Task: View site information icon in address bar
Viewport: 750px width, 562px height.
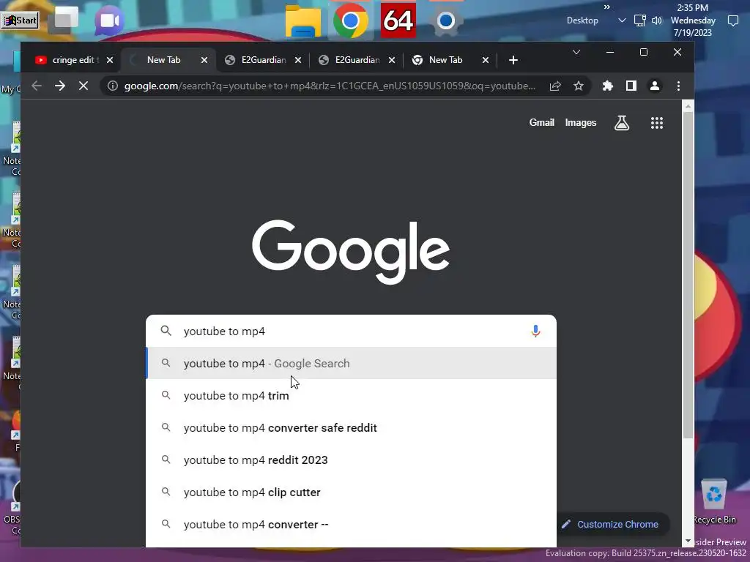Action: tap(112, 86)
